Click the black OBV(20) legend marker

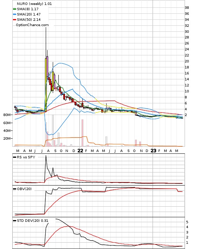tap(14, 189)
